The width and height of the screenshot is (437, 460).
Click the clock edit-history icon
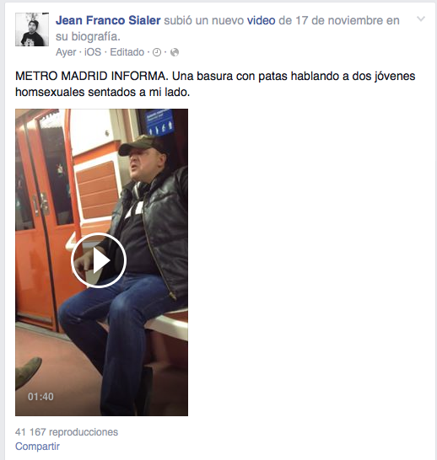coord(157,52)
